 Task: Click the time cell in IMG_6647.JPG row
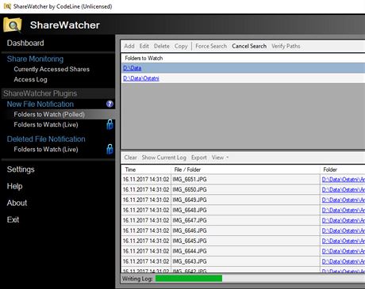146,220
